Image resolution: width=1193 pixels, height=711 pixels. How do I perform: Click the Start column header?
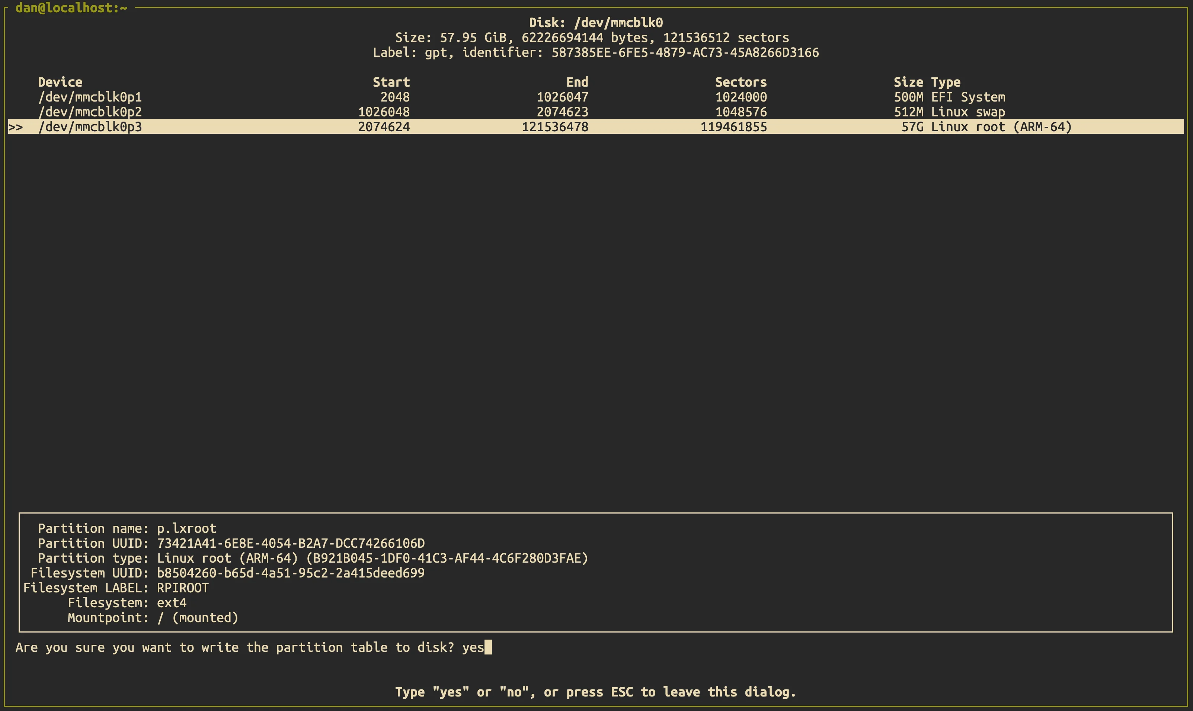point(391,83)
